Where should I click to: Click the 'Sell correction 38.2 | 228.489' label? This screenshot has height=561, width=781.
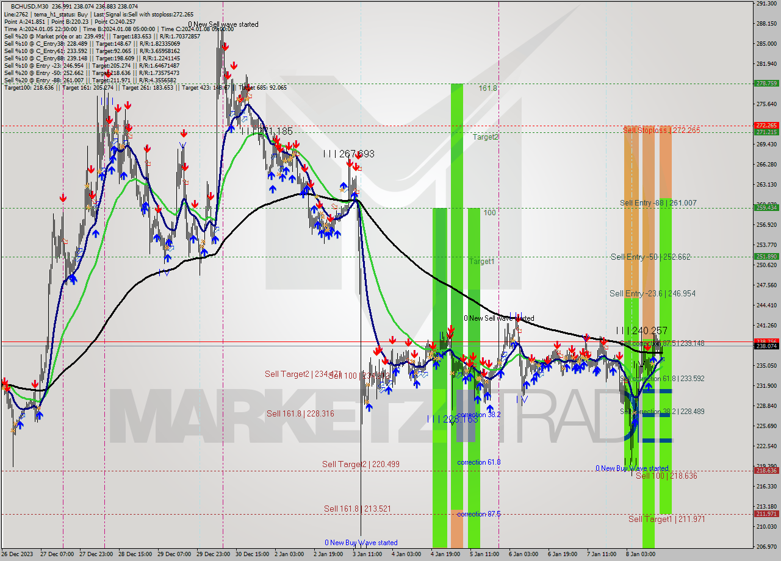662,412
